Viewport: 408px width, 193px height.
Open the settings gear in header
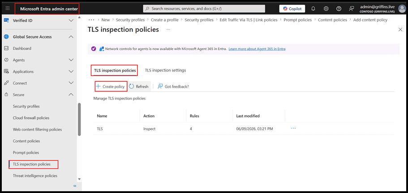[x=326, y=8]
